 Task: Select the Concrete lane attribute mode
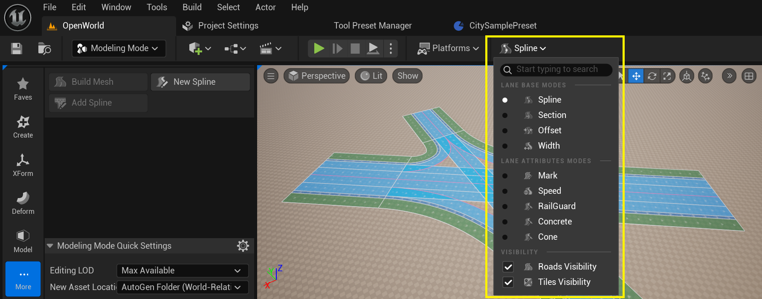tap(556, 221)
